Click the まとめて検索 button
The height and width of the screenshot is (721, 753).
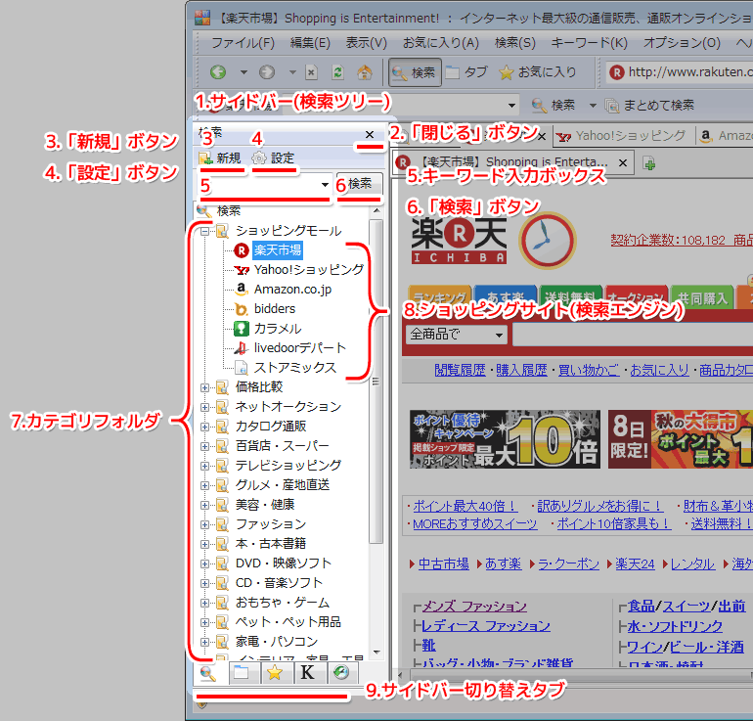click(x=649, y=105)
